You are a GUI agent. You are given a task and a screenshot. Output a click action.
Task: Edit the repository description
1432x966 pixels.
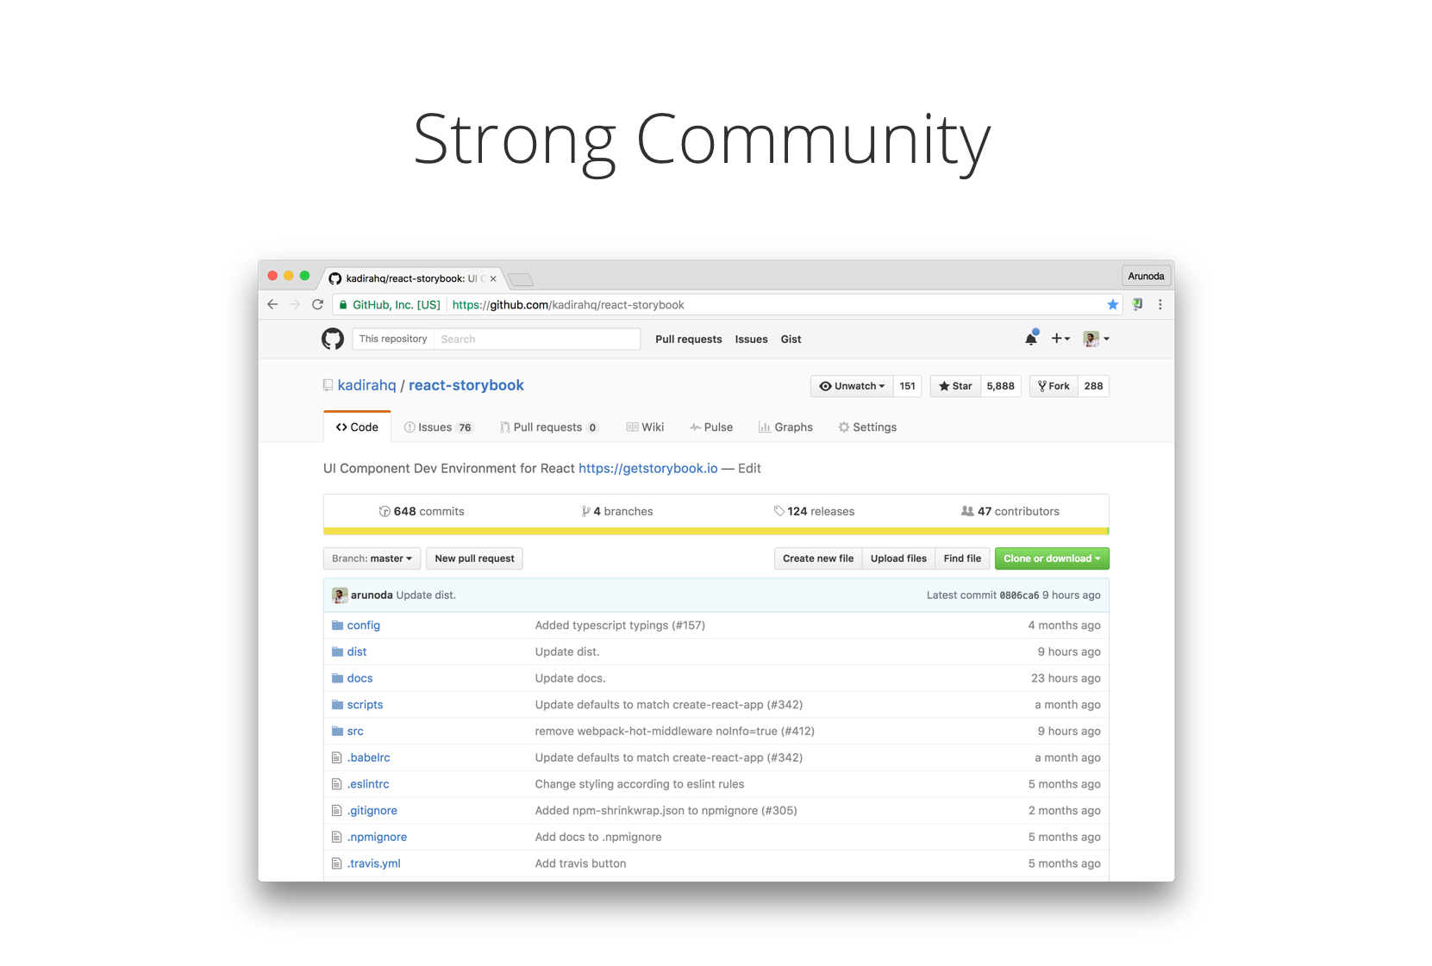pyautogui.click(x=749, y=469)
